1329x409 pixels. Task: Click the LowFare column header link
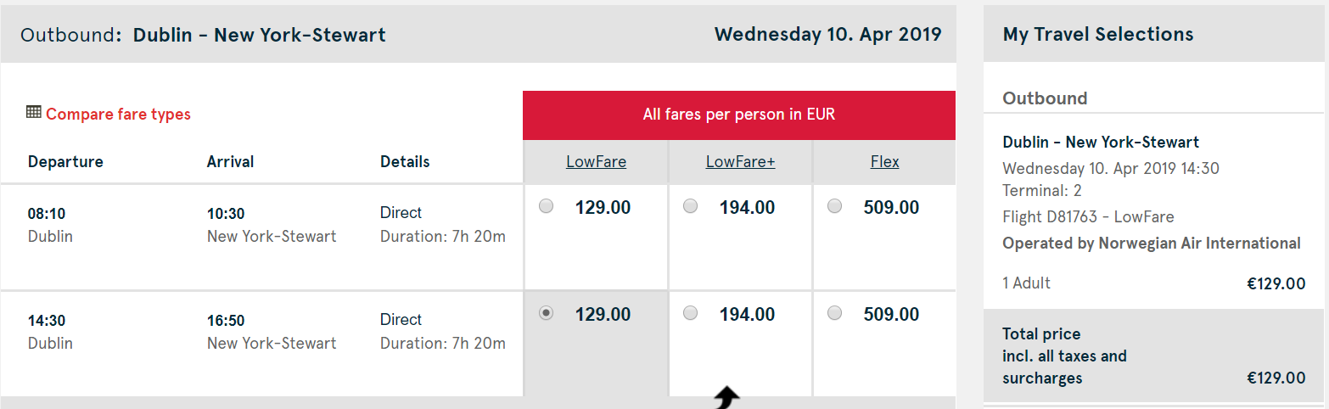(596, 161)
